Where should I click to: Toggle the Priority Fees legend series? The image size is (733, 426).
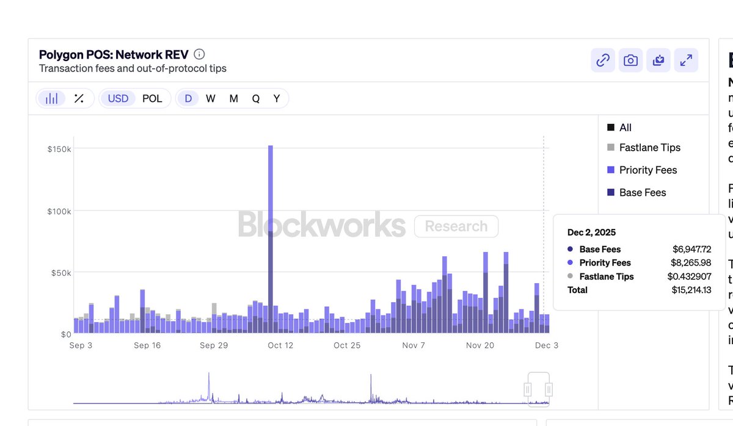pyautogui.click(x=642, y=170)
